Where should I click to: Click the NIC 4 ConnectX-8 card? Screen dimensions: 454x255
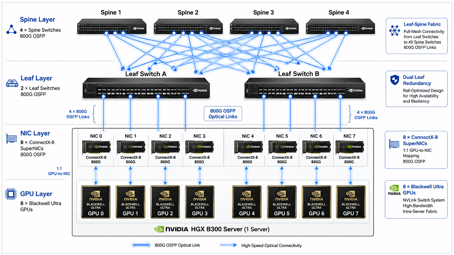pos(248,147)
